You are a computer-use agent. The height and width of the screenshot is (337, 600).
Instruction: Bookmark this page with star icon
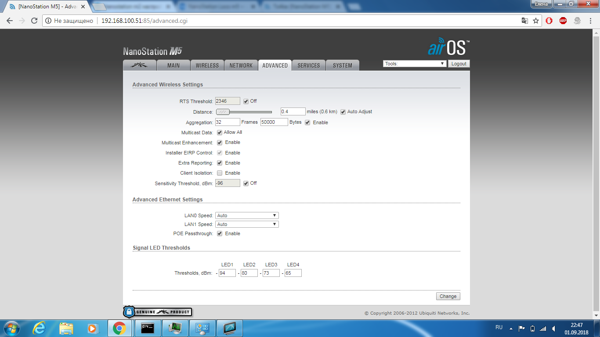(536, 21)
